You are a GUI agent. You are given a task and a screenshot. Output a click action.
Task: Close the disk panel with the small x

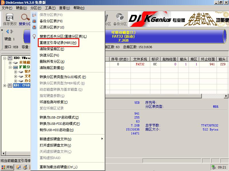(x=2, y=30)
